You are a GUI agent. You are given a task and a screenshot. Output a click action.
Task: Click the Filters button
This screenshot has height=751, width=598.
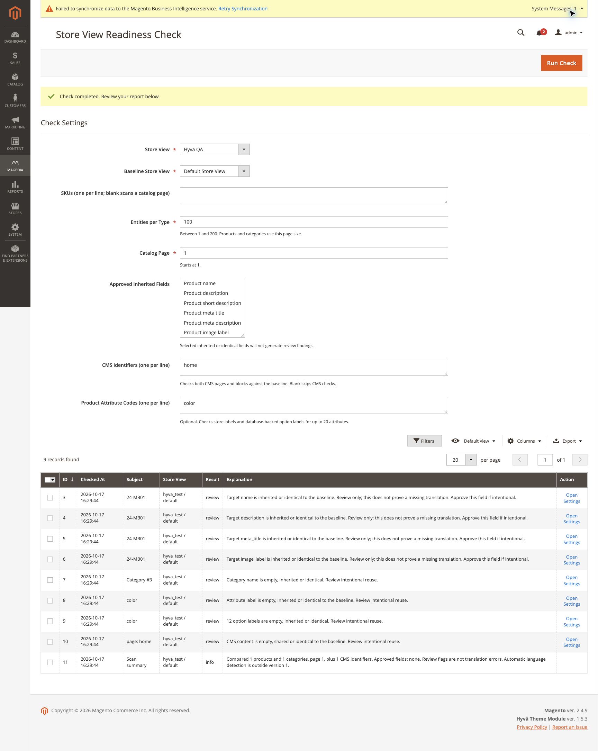coord(424,441)
